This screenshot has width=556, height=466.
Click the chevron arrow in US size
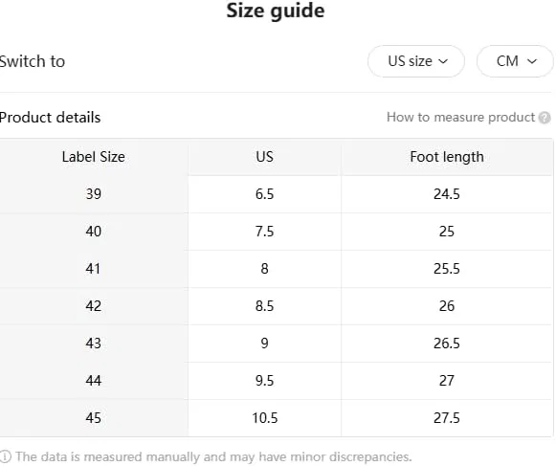[443, 61]
